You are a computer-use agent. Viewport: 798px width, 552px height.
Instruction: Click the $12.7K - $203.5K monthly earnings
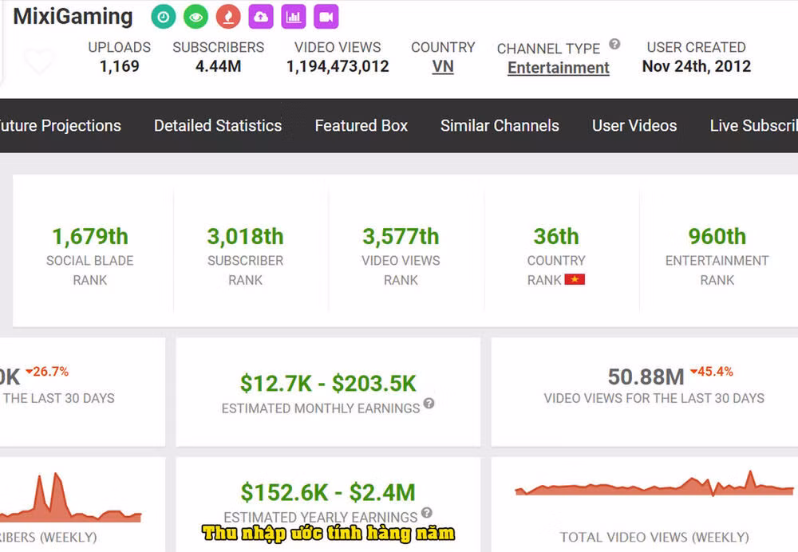pos(328,384)
